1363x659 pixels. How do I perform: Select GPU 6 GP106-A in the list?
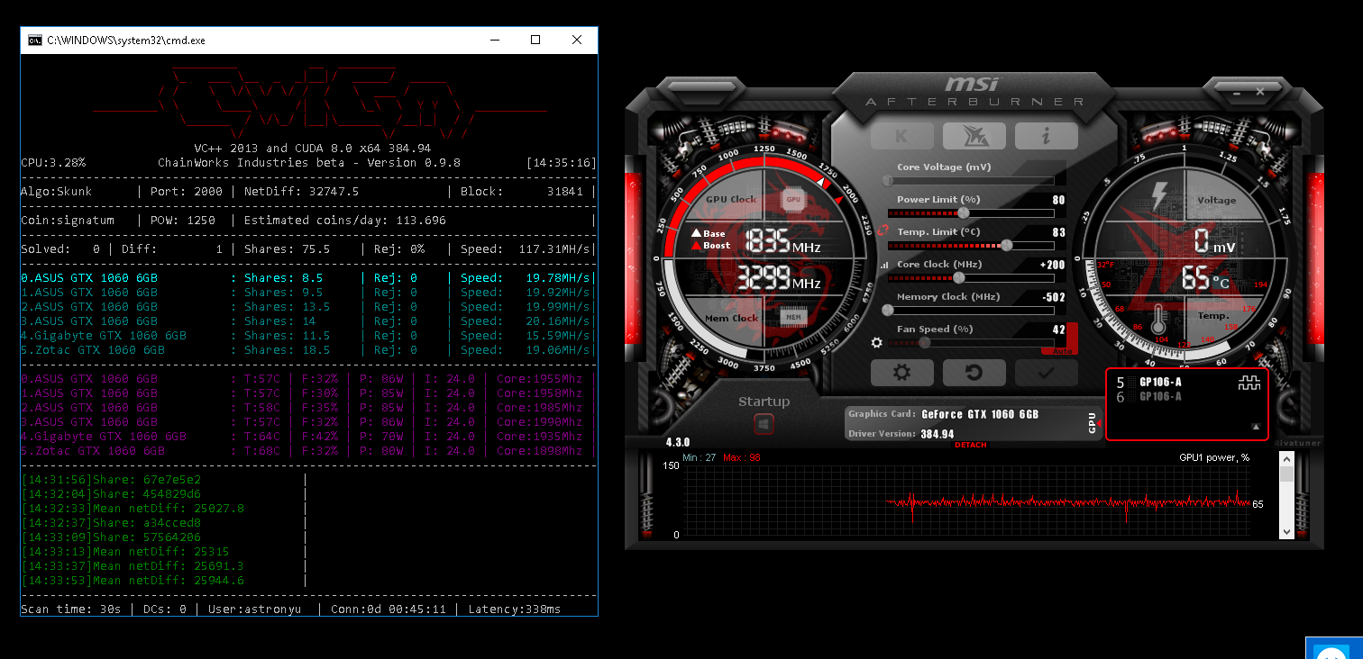[1150, 397]
